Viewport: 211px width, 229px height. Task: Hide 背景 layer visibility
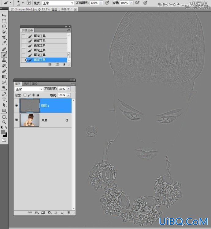(17, 120)
